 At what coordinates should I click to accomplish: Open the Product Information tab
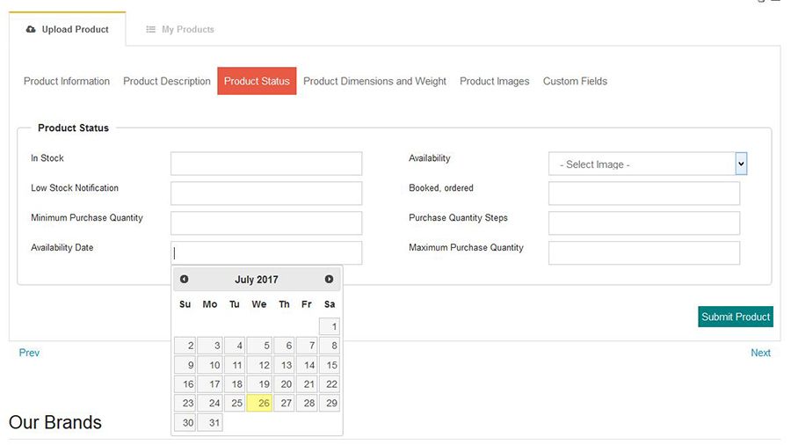pyautogui.click(x=67, y=81)
